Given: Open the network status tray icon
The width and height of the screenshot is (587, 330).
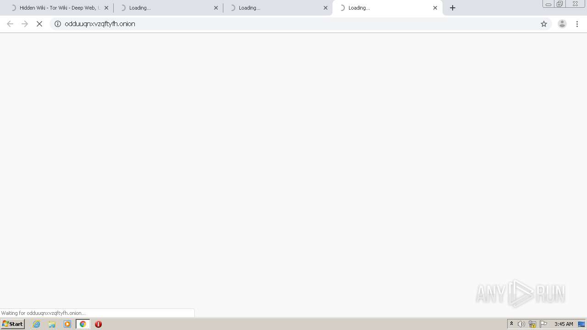Looking at the screenshot, I should tap(532, 324).
